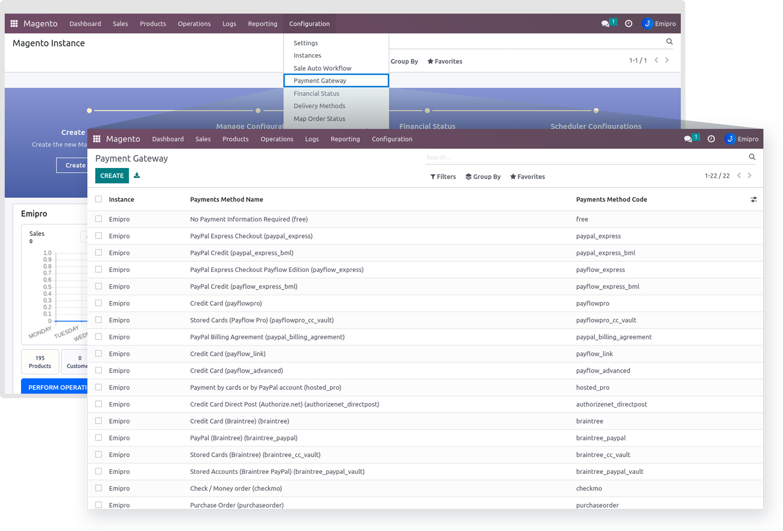Click the PERFORM OPERATION button on Emipro card

click(55, 387)
